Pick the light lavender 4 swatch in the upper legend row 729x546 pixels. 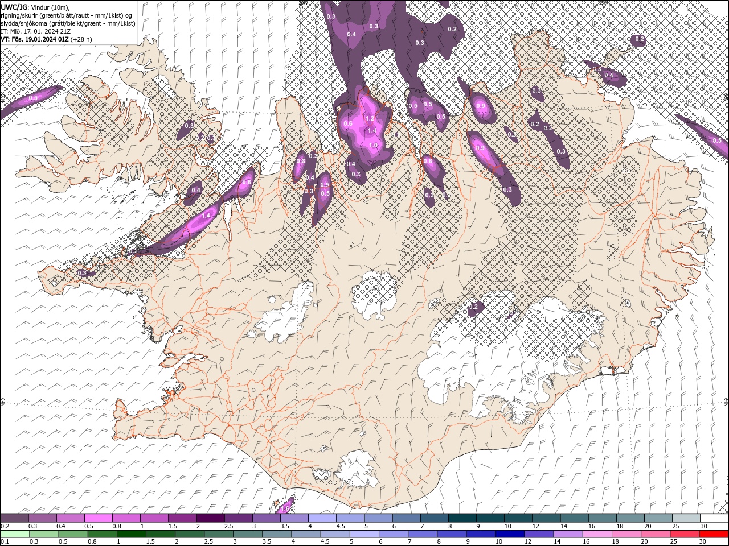click(x=322, y=518)
